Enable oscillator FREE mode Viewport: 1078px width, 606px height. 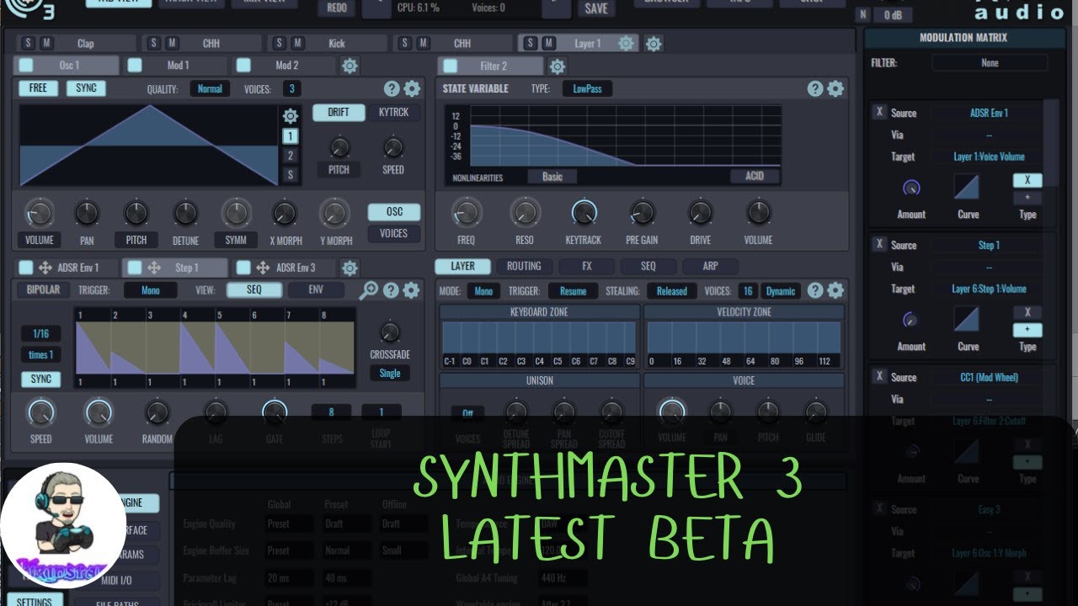coord(38,88)
